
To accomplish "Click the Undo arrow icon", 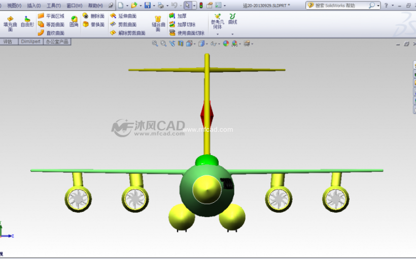I will 175,5.
